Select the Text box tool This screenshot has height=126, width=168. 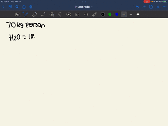pyautogui.click(x=86, y=14)
